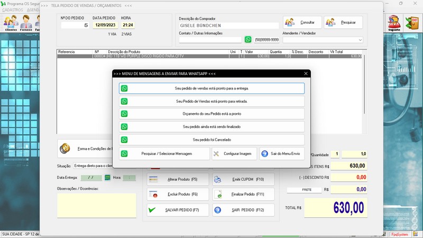Click the exit door icon beside Suporte

coord(411,23)
